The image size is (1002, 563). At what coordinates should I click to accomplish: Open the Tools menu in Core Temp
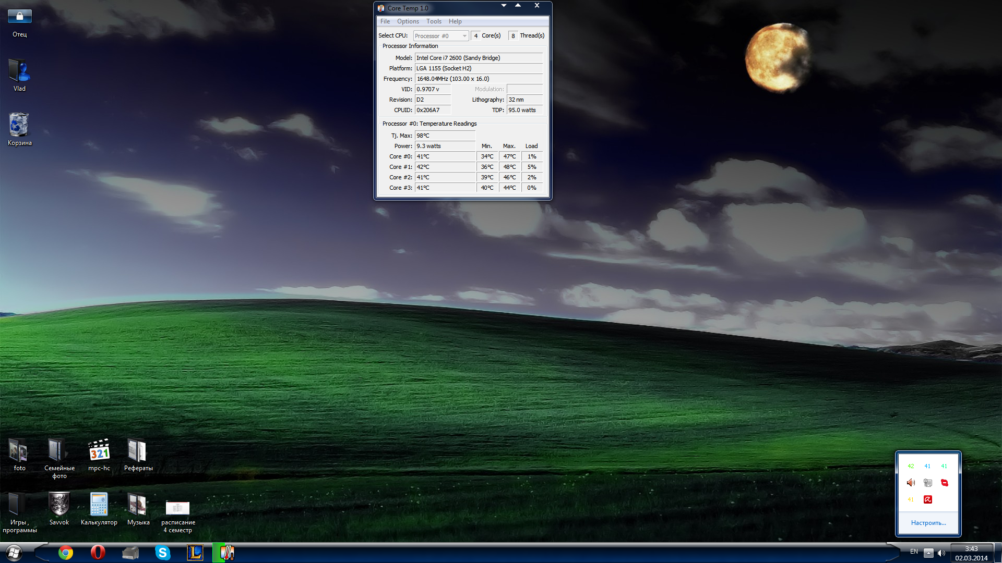click(434, 21)
